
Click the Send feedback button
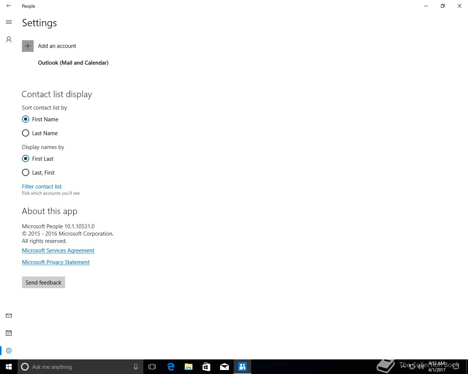click(44, 282)
